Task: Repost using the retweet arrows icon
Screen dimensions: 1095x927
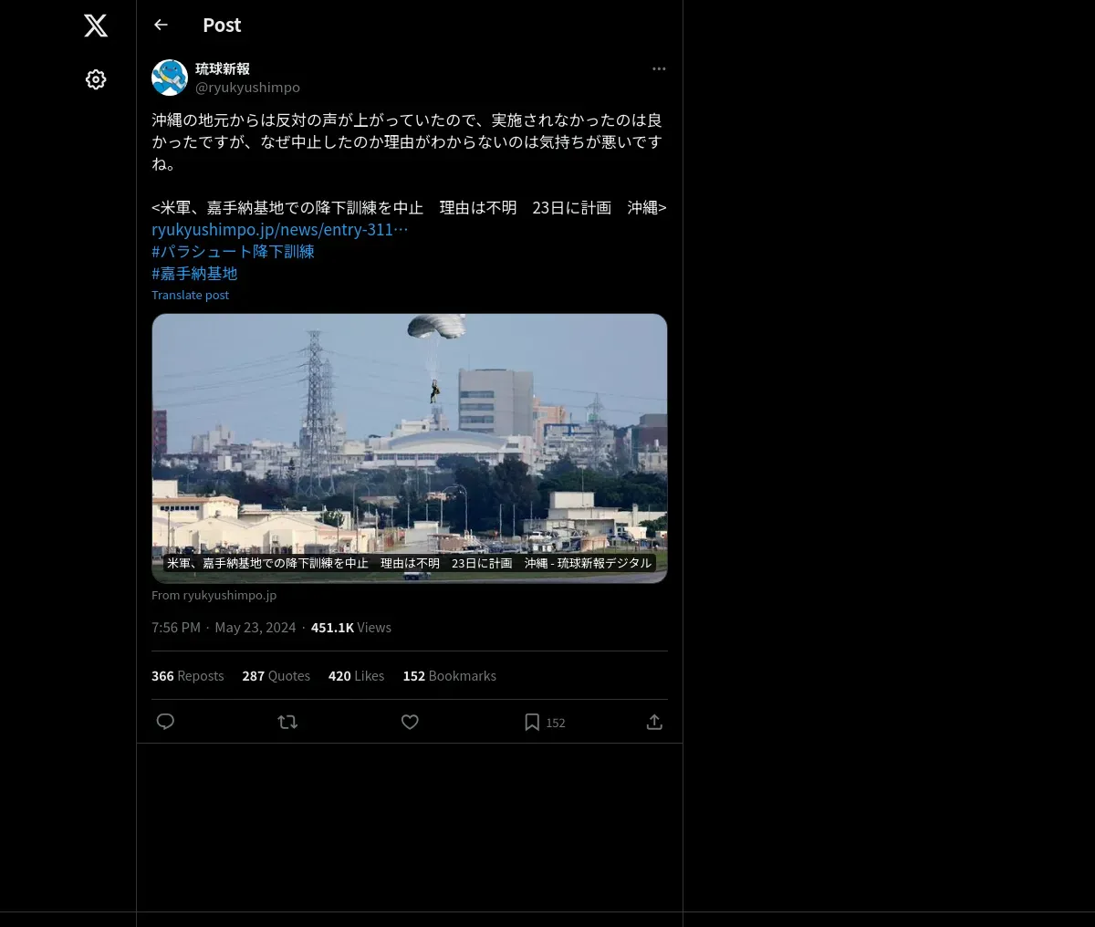Action: click(287, 722)
